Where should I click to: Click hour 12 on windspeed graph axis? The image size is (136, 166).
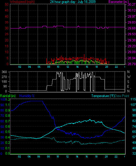pos(68,67)
